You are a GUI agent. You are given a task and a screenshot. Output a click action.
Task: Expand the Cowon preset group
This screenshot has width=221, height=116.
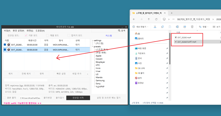94,59
